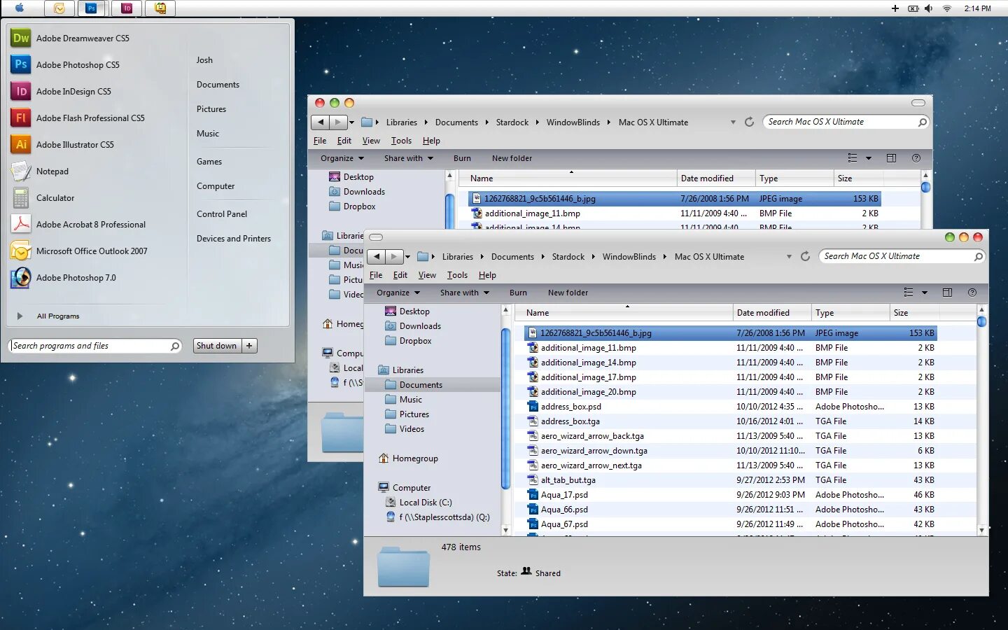Go forward in the front Explorer window

(x=394, y=256)
